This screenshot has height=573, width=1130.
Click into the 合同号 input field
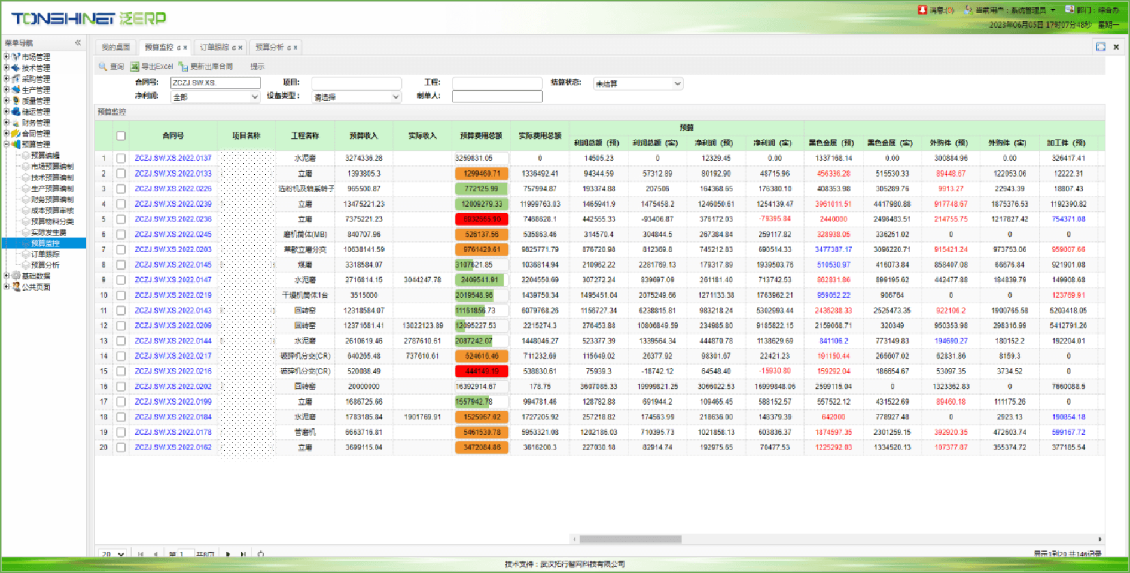(215, 83)
